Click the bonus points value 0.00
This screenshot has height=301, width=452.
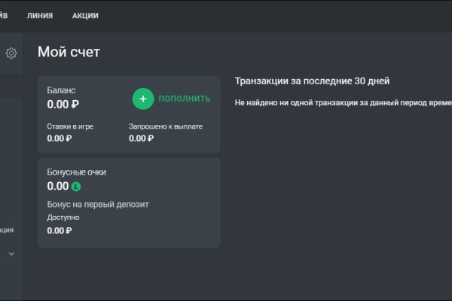(x=57, y=187)
